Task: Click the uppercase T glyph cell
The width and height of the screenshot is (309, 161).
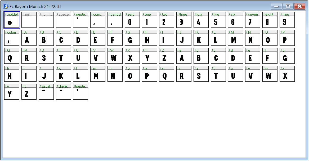Action: point(64,56)
